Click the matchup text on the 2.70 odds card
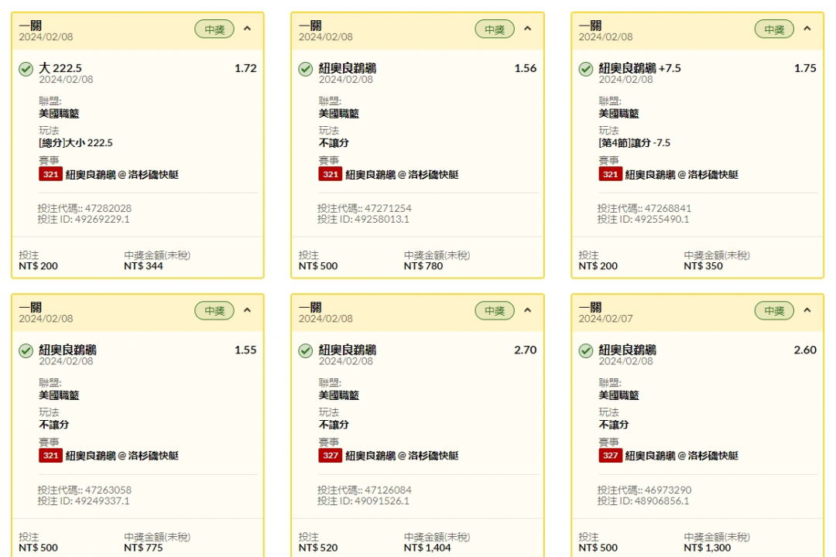 [x=402, y=456]
